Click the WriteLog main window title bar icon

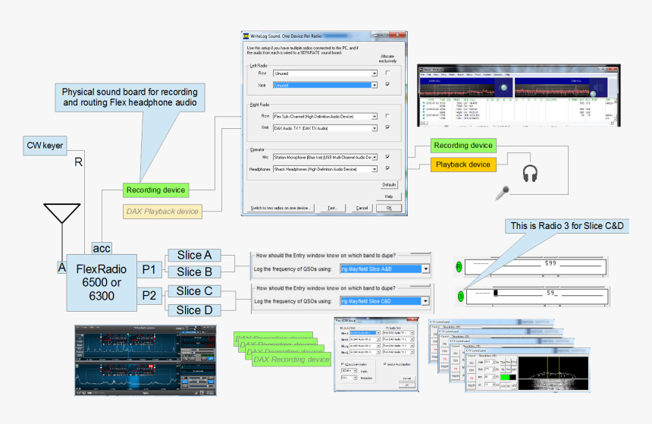(421, 70)
